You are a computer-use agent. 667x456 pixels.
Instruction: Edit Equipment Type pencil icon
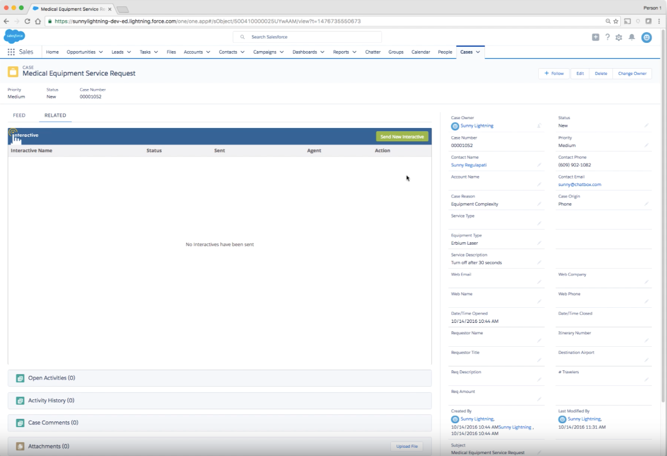(539, 243)
